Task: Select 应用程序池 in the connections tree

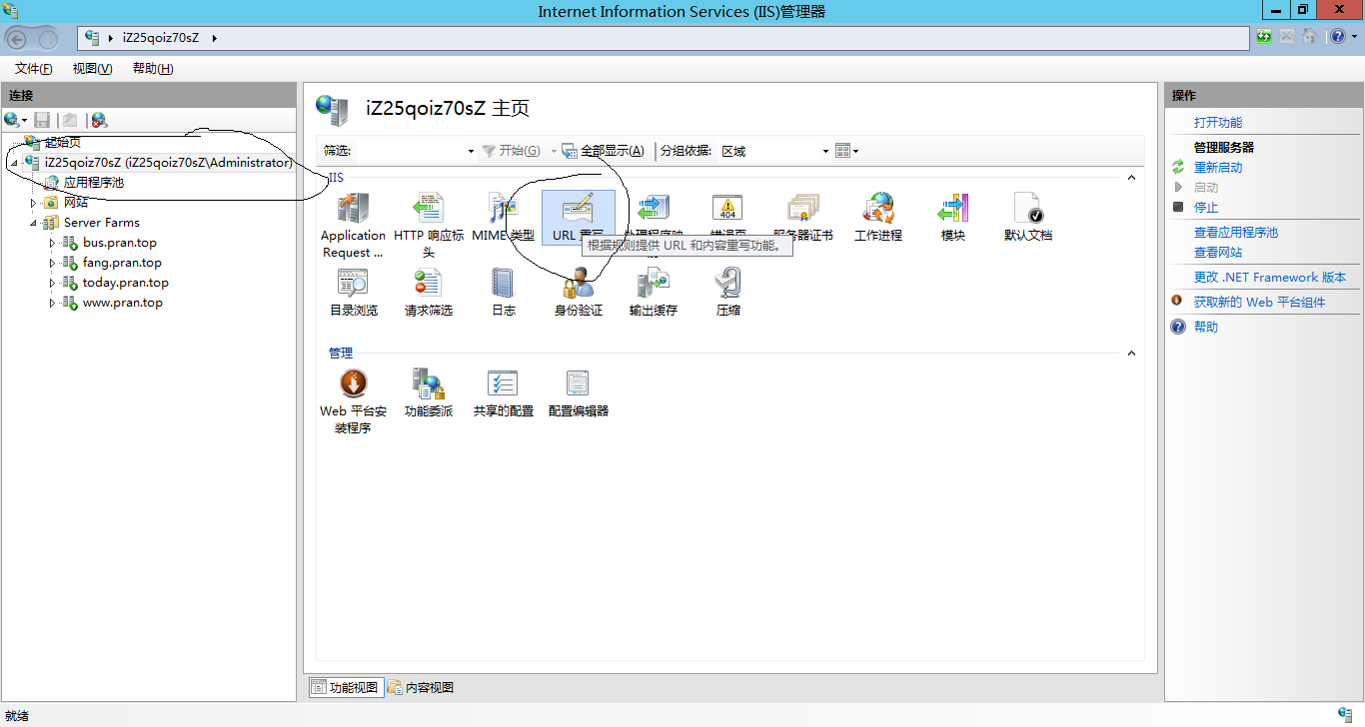Action: click(x=94, y=183)
